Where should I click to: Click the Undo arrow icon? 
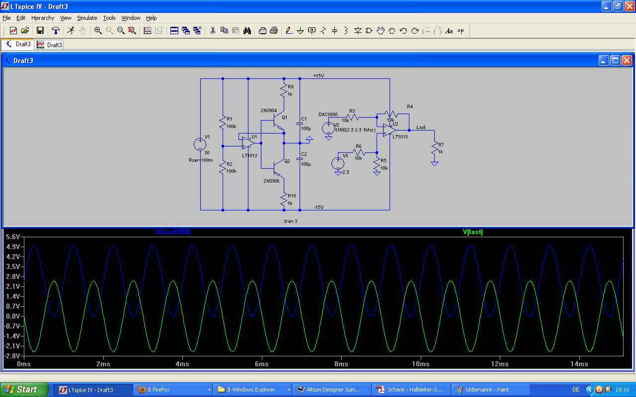tap(403, 31)
